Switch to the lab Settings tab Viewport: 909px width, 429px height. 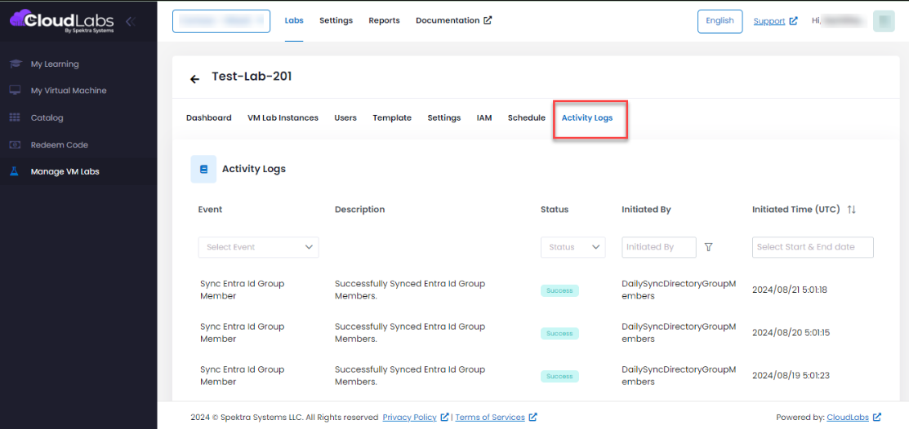coord(444,117)
